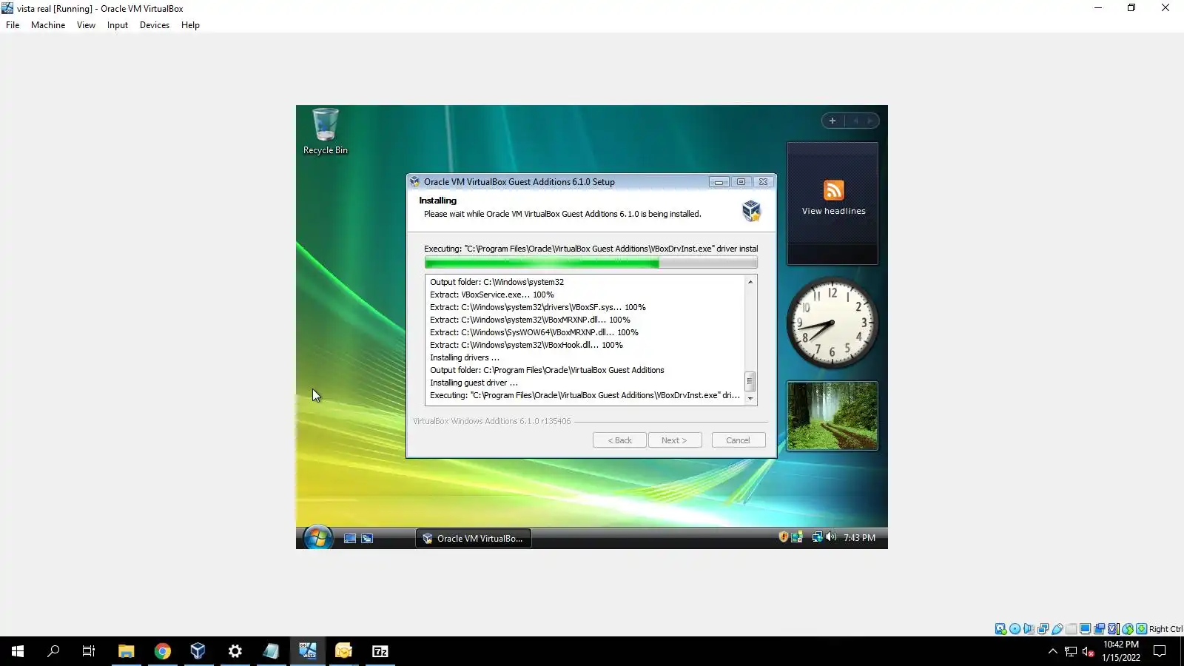Open the Vista volume tray icon
This screenshot has height=666, width=1184.
point(831,537)
